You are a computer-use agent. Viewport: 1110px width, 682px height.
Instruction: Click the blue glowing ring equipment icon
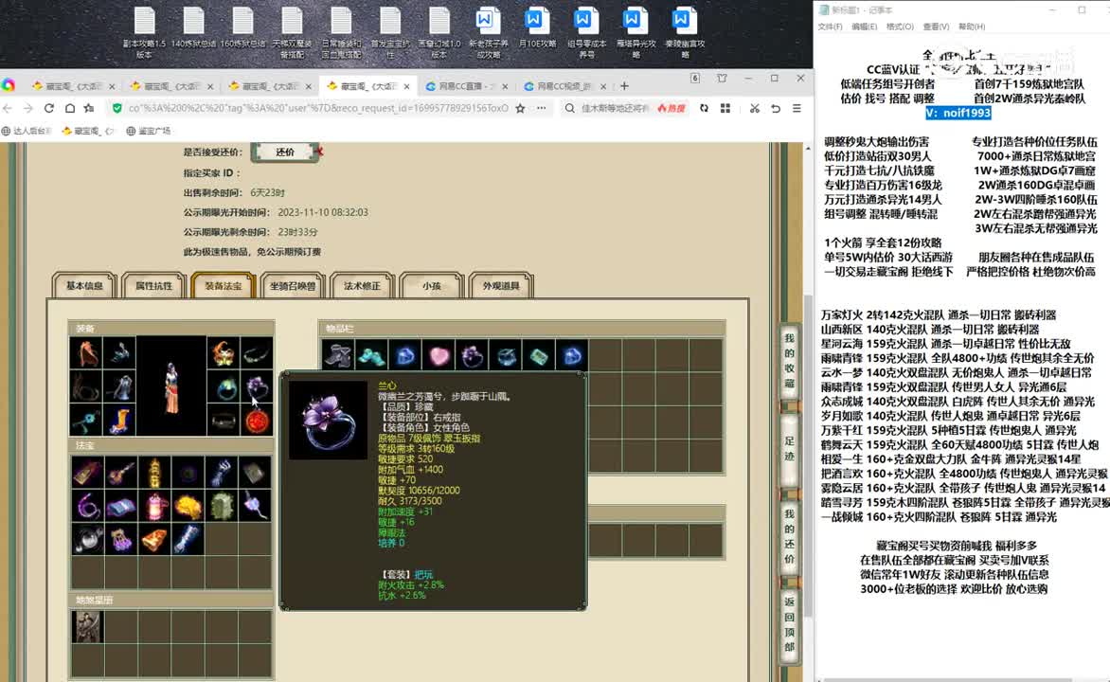223,386
